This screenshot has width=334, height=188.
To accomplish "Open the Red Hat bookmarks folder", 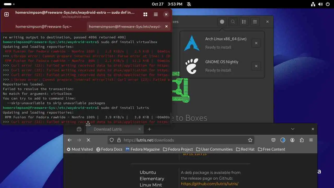I will [x=245, y=149].
